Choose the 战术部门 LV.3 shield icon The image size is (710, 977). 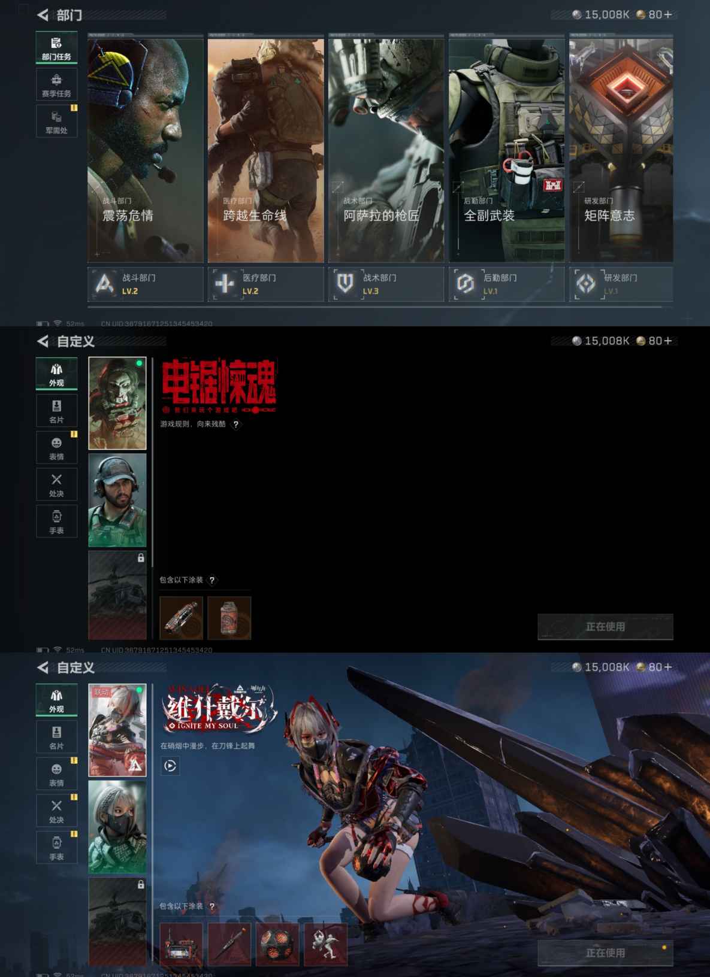coord(345,284)
